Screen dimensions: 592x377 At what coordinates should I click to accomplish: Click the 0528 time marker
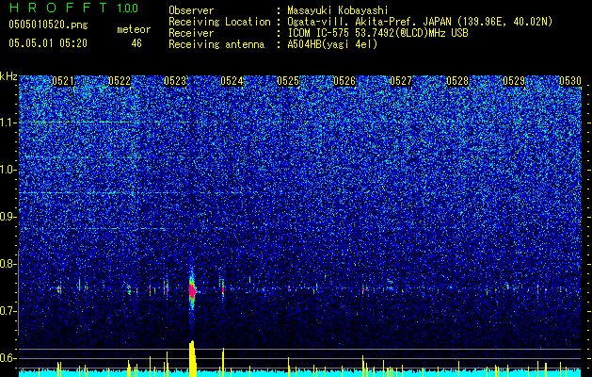457,80
